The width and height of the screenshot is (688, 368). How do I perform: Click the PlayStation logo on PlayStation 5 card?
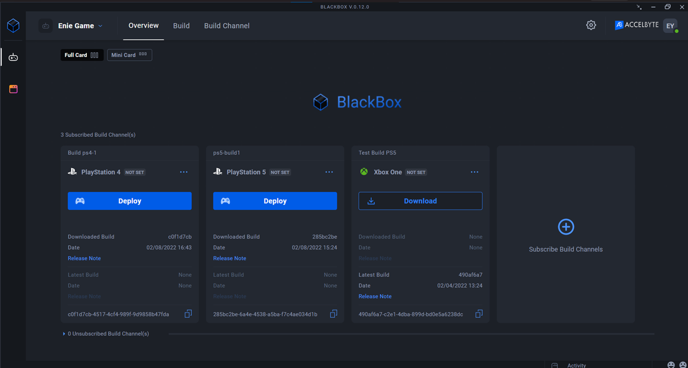pos(217,172)
